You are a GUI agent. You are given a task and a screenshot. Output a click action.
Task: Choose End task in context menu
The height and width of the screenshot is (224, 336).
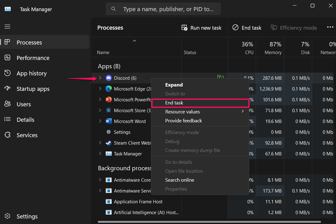click(200, 103)
